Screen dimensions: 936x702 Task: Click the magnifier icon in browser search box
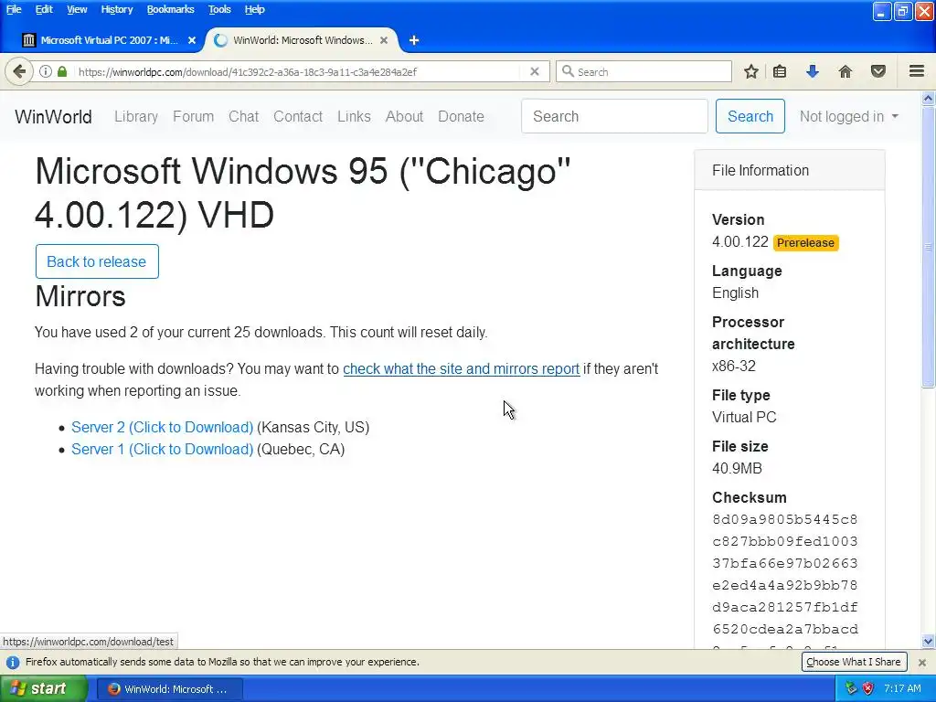coord(568,71)
